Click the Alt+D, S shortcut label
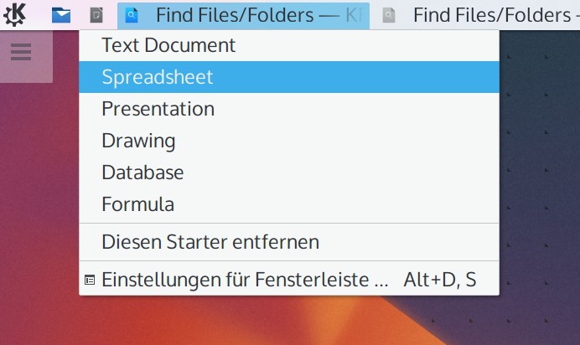The width and height of the screenshot is (580, 345). pyautogui.click(x=440, y=280)
